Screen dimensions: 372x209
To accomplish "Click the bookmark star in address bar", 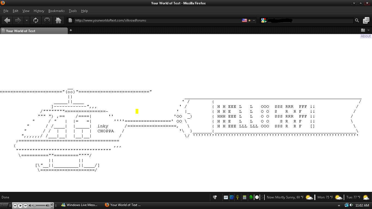I will [x=249, y=20].
